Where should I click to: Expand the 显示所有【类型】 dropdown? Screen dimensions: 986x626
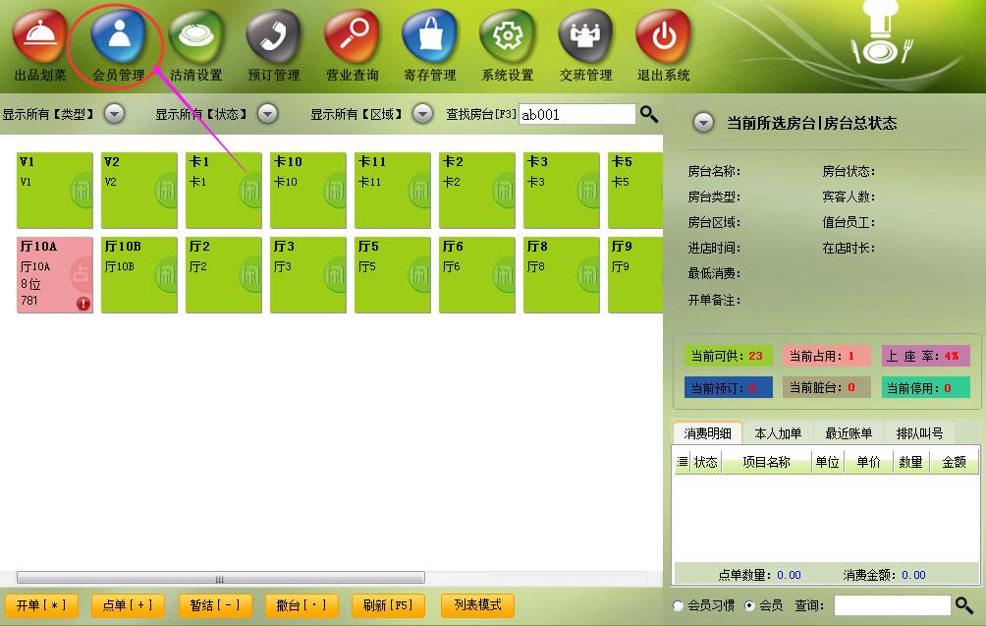pos(115,114)
